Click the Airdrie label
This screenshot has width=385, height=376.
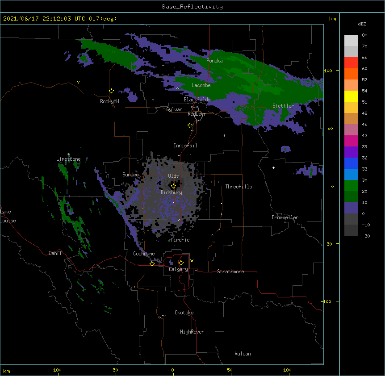click(180, 240)
